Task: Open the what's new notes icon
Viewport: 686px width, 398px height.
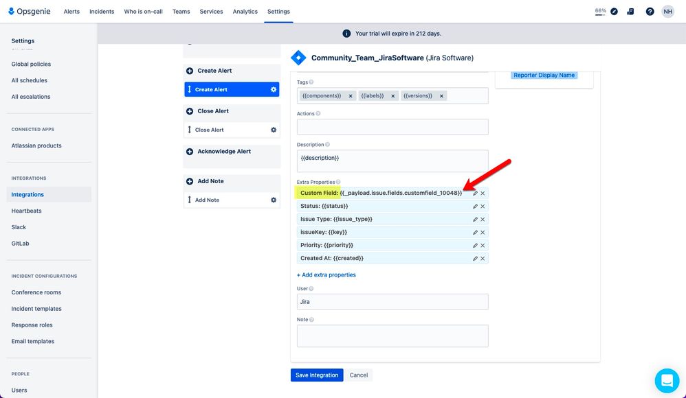Action: coord(630,12)
